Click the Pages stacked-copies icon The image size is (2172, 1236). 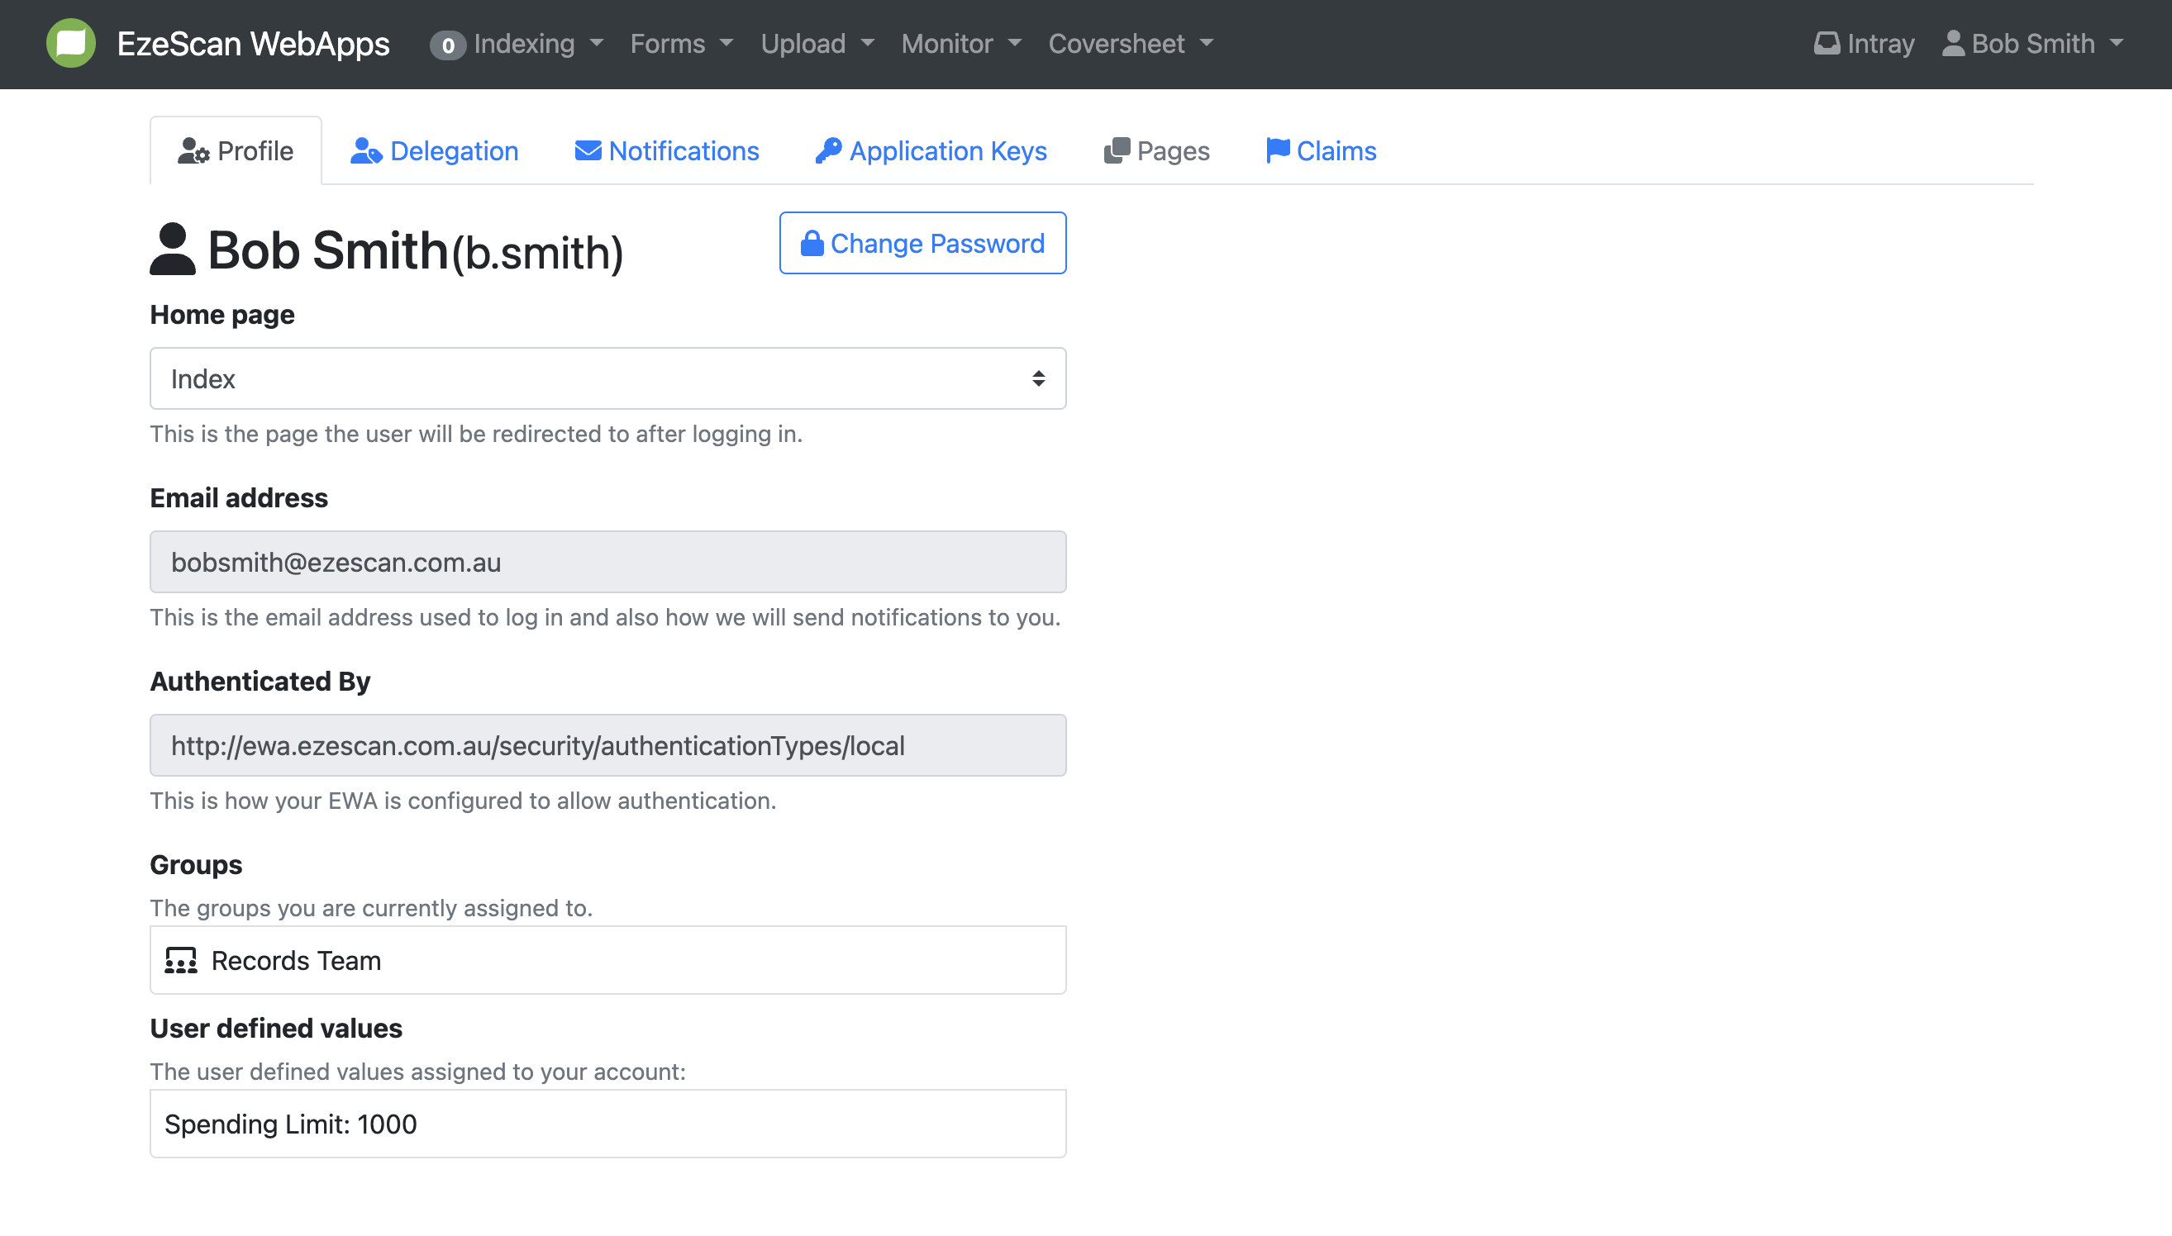click(x=1117, y=151)
